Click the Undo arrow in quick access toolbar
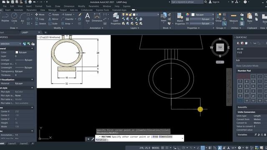The image size is (267, 150). point(35,2)
